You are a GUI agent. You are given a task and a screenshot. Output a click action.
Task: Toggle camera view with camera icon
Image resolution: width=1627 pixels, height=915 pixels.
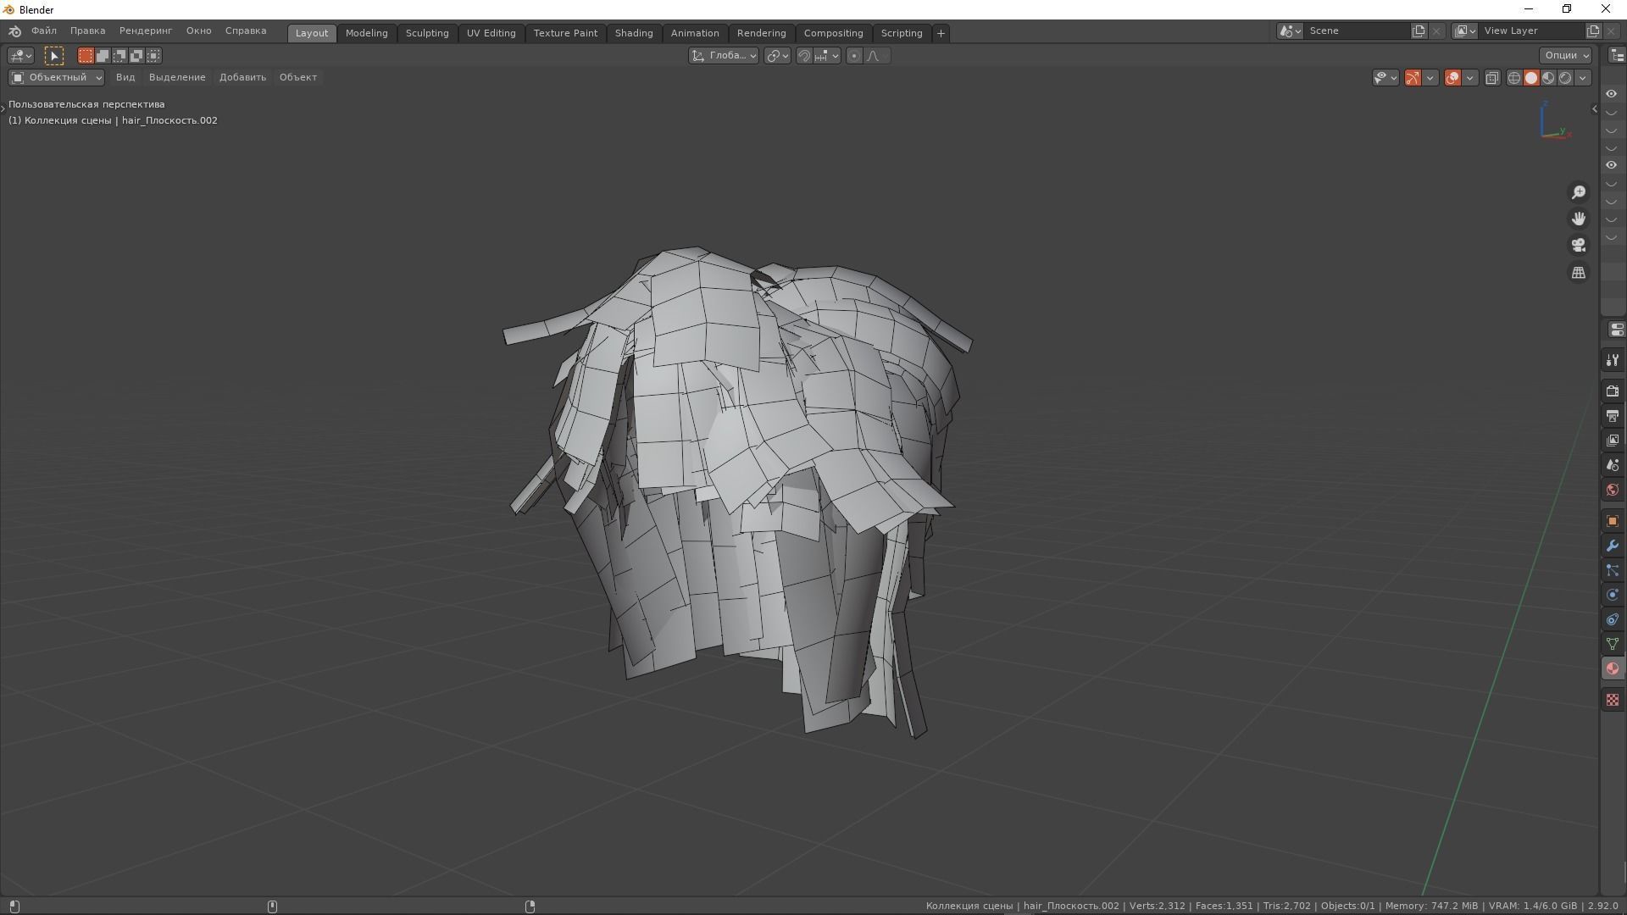pyautogui.click(x=1578, y=246)
